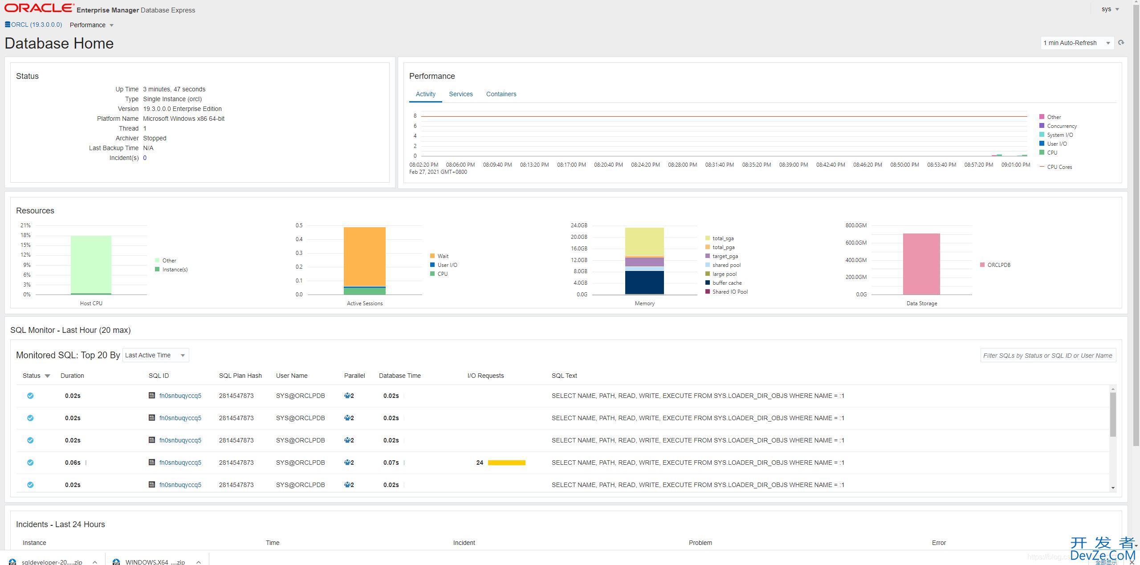This screenshot has width=1140, height=565.
Task: Click the System I/O legend swatch
Action: [x=1042, y=135]
